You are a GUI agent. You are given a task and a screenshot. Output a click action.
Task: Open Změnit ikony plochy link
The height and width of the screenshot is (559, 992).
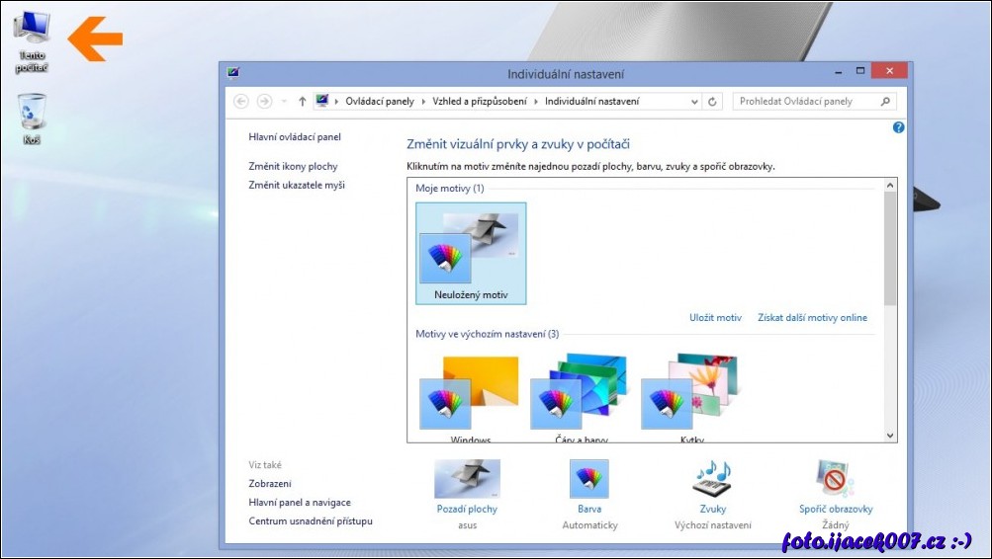293,167
